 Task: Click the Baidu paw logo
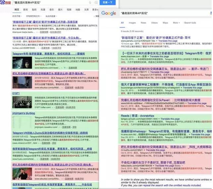click(x=5, y=2)
